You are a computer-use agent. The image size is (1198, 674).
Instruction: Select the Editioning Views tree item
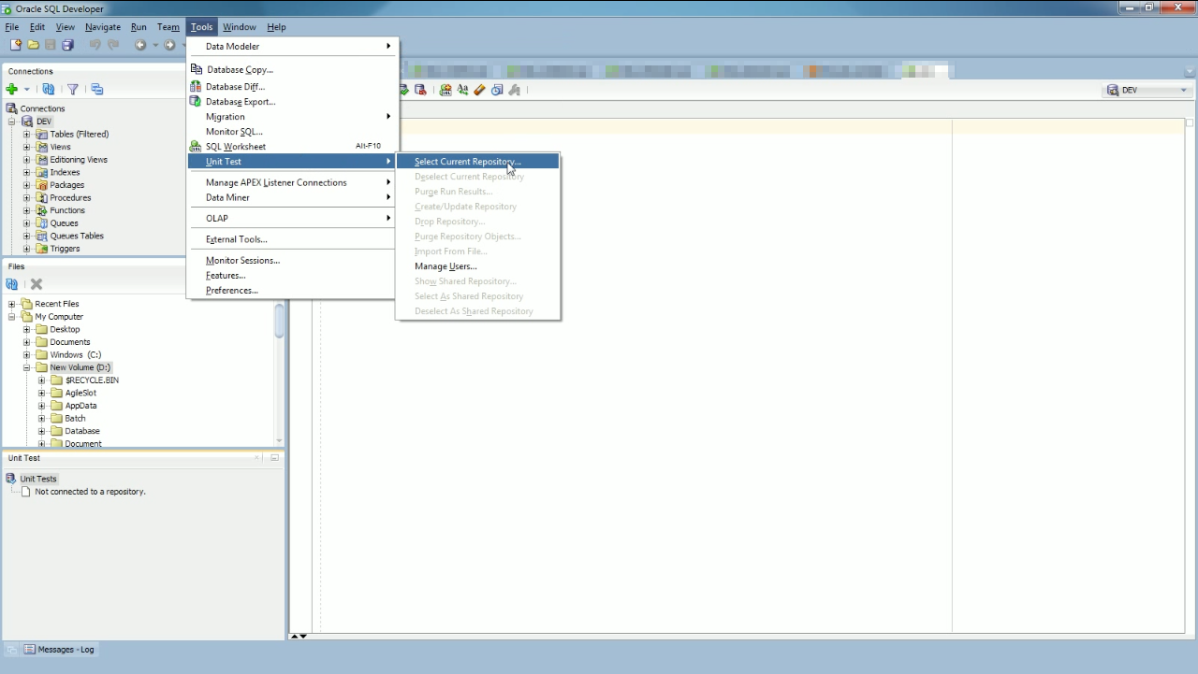pyautogui.click(x=79, y=160)
